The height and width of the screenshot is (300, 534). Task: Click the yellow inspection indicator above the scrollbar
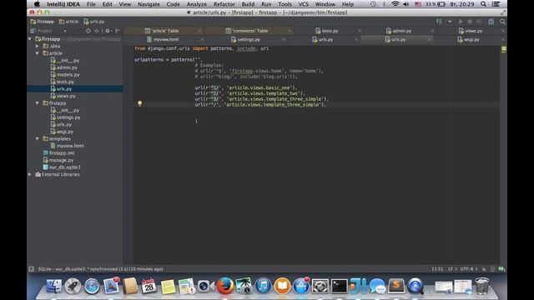coord(503,49)
